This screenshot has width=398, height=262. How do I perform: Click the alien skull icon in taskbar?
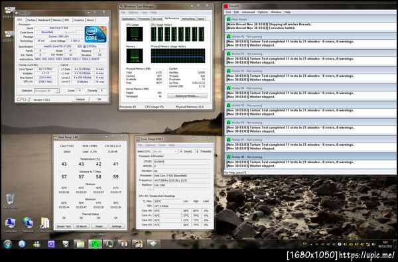66,244
